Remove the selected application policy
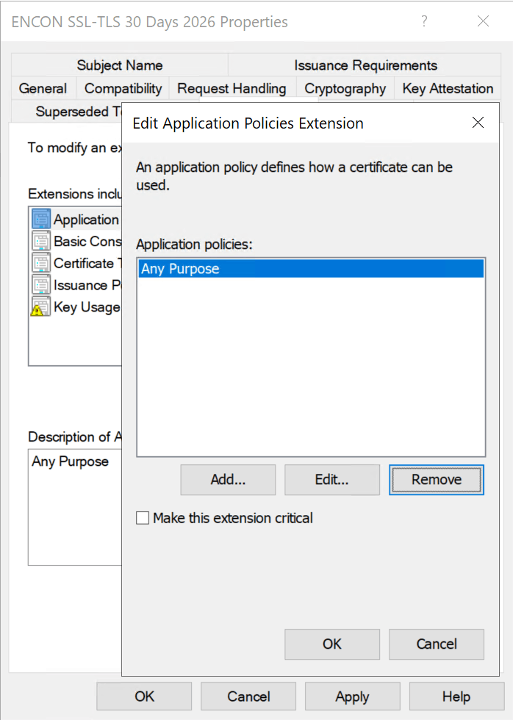 437,480
